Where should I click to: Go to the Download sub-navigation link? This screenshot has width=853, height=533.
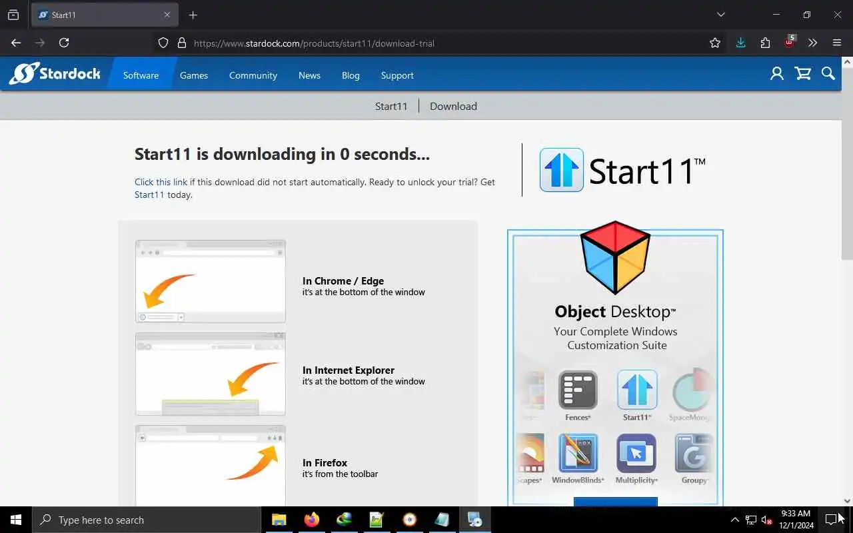[x=453, y=106]
